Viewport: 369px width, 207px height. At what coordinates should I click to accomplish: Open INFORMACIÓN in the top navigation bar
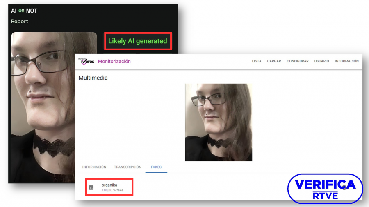click(x=346, y=61)
